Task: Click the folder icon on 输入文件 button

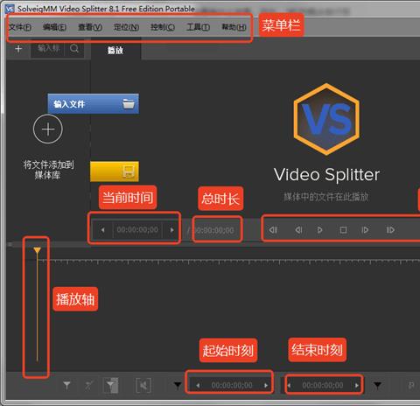Action: 129,103
